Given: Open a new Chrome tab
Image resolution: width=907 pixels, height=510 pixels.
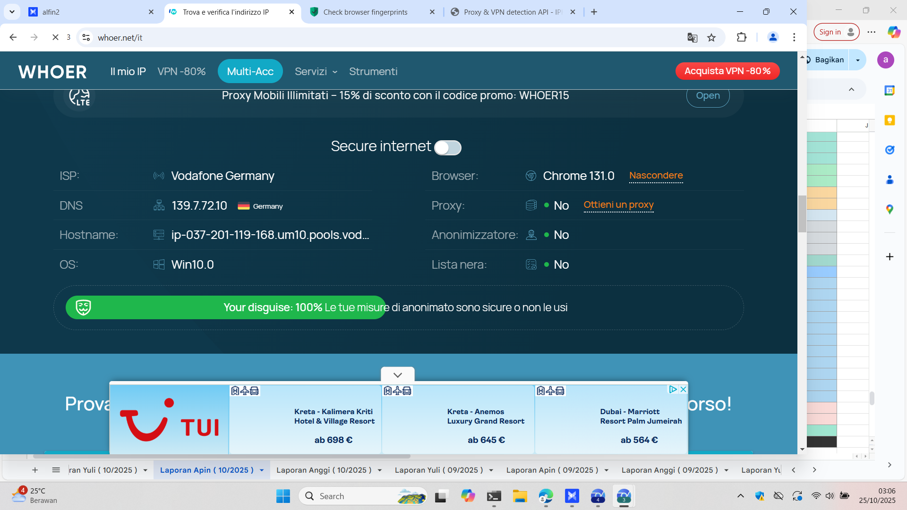Looking at the screenshot, I should pyautogui.click(x=594, y=12).
